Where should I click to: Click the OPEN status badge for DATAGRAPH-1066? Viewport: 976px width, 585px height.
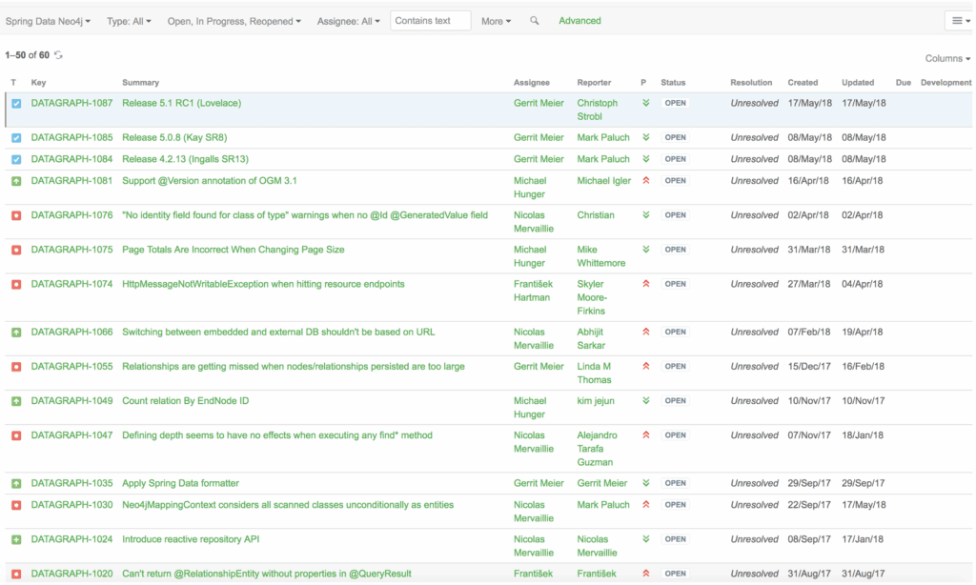coord(675,333)
